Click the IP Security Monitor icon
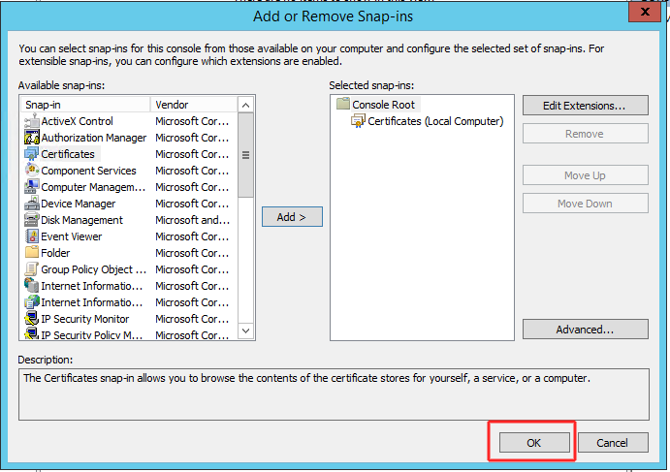This screenshot has width=670, height=472. tap(31, 319)
